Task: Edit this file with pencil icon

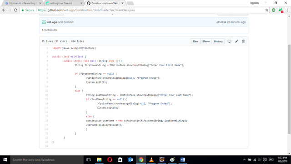Action: point(236,41)
